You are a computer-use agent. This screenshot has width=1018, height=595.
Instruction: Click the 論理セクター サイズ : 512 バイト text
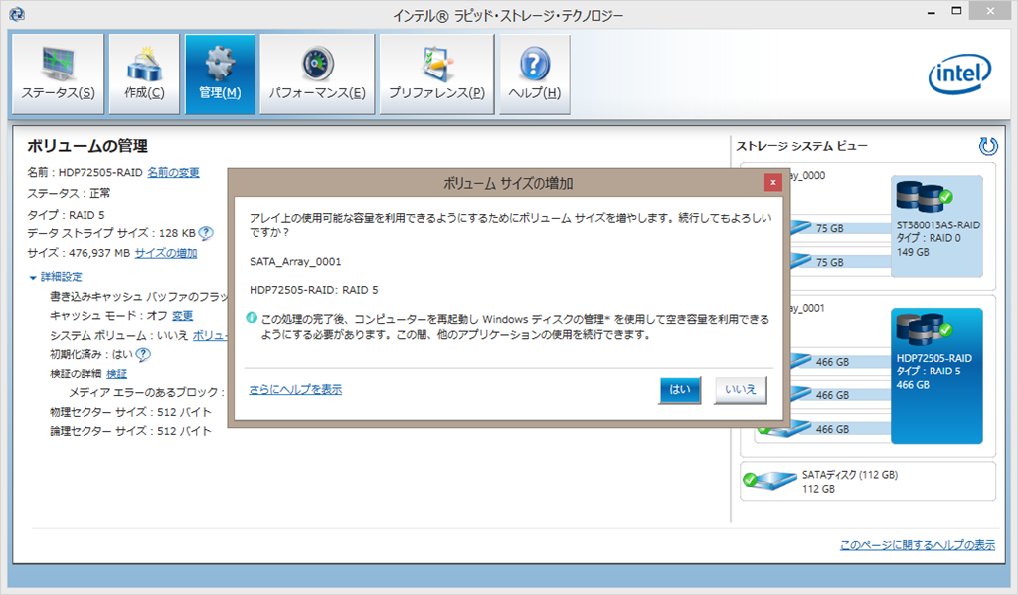[x=130, y=431]
